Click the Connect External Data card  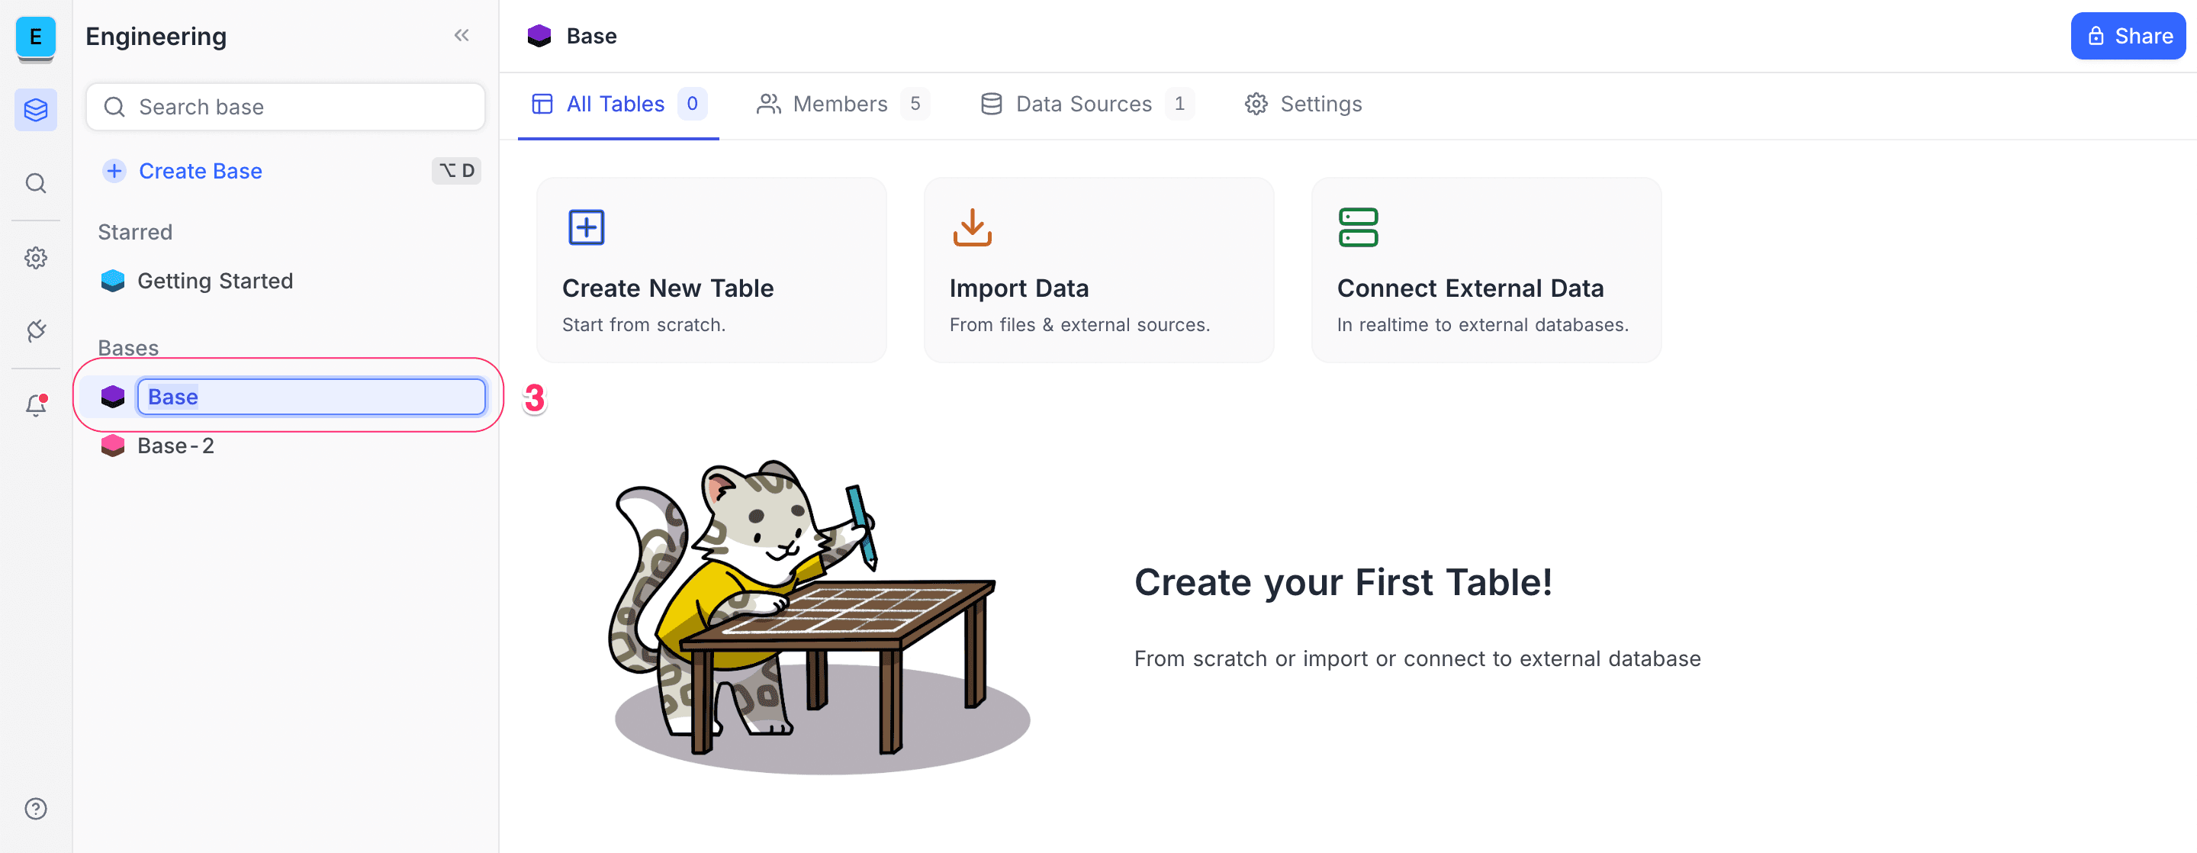pos(1485,269)
